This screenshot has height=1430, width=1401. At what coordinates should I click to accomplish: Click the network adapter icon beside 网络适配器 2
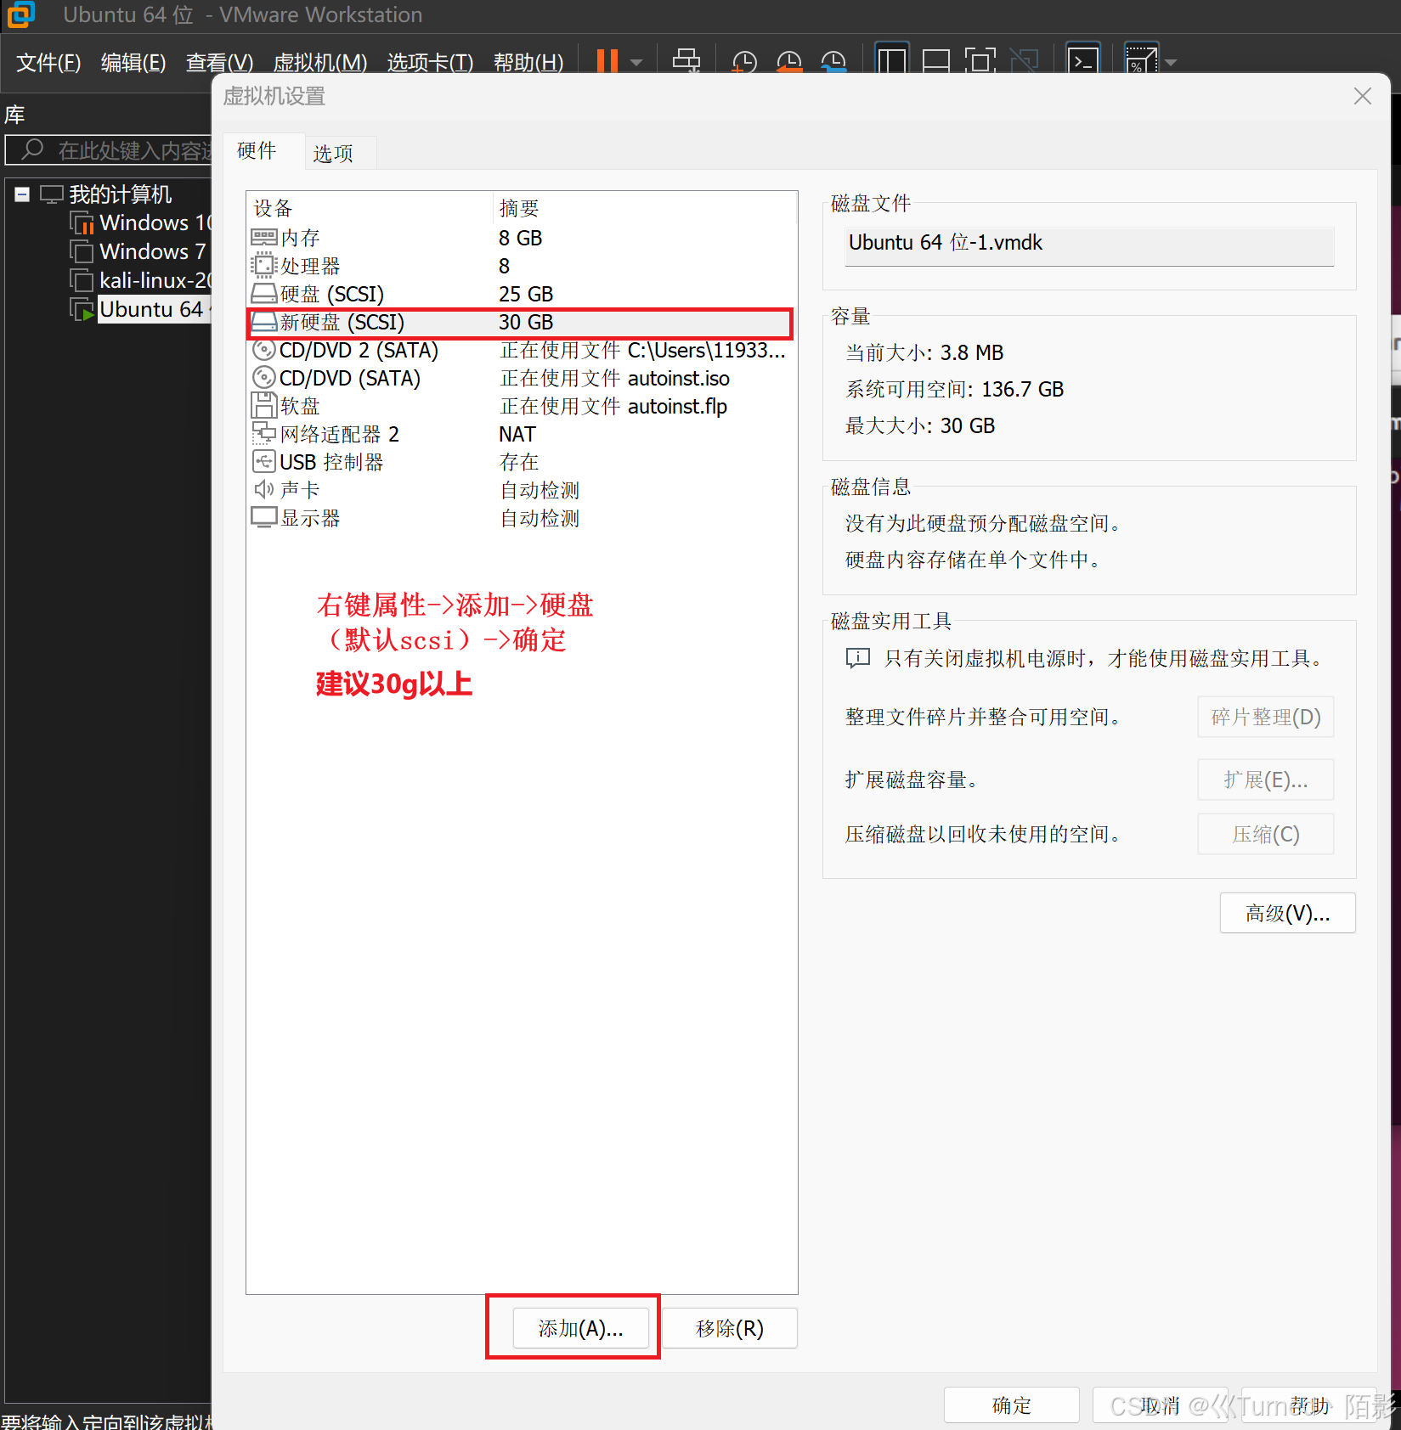pos(264,433)
